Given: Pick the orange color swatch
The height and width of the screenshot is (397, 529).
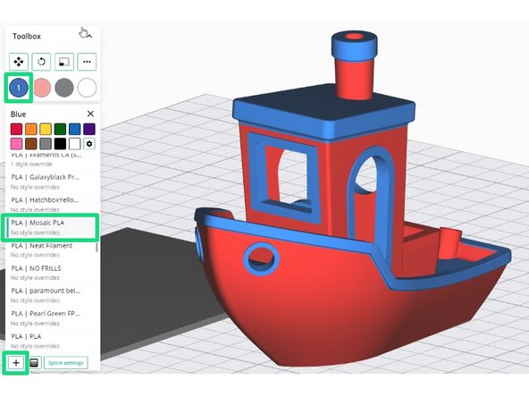Looking at the screenshot, I should tap(31, 129).
